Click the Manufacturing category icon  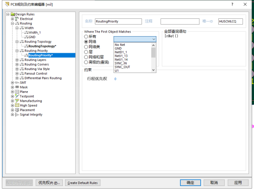[x=17, y=101]
